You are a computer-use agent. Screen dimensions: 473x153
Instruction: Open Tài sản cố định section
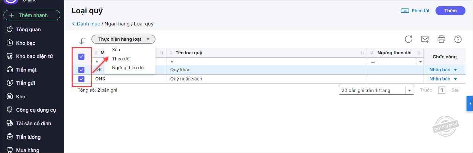pos(33,123)
